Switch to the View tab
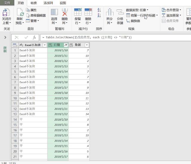 tap(63, 3)
